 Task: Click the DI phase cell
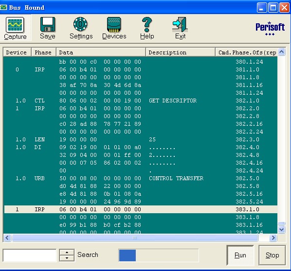point(37,147)
